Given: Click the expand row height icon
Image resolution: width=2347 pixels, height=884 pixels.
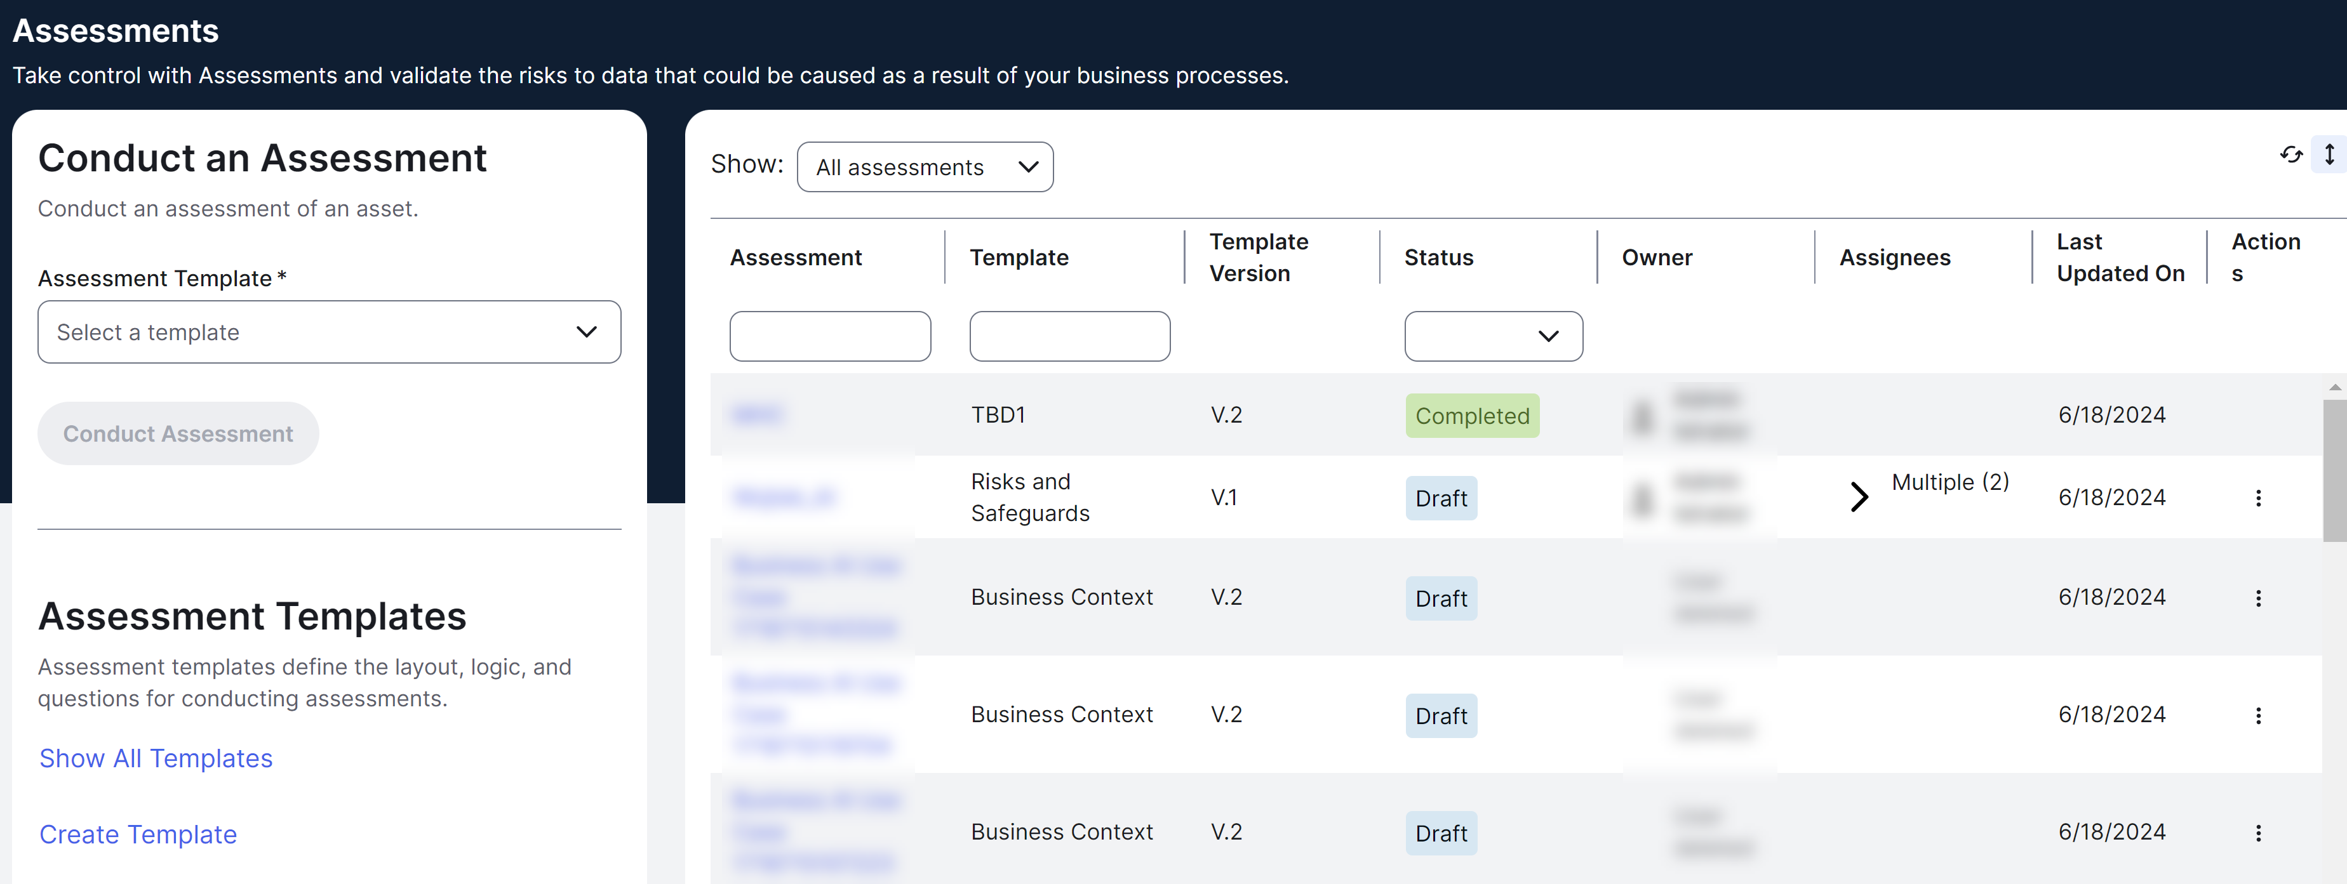Looking at the screenshot, I should (x=2330, y=155).
